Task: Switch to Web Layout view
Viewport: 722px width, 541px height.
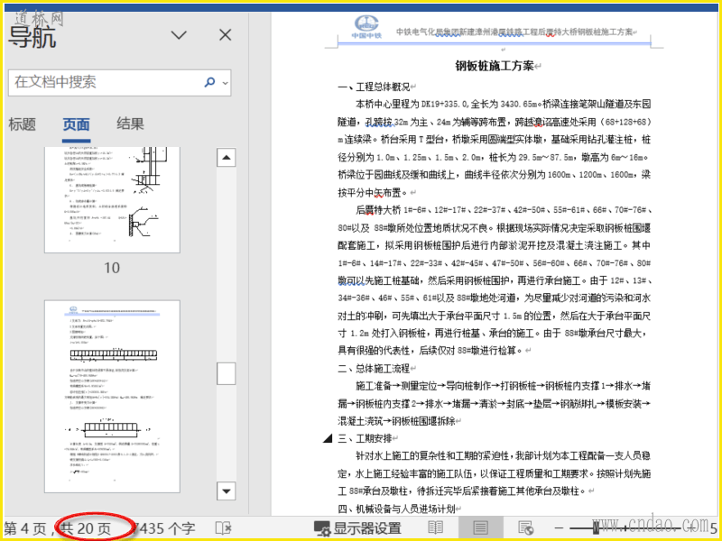Action: point(525,528)
